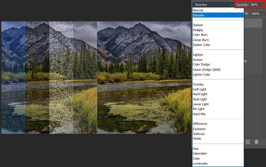Select Hard Mix blend mode
This screenshot has height=167, width=266.
point(199,114)
